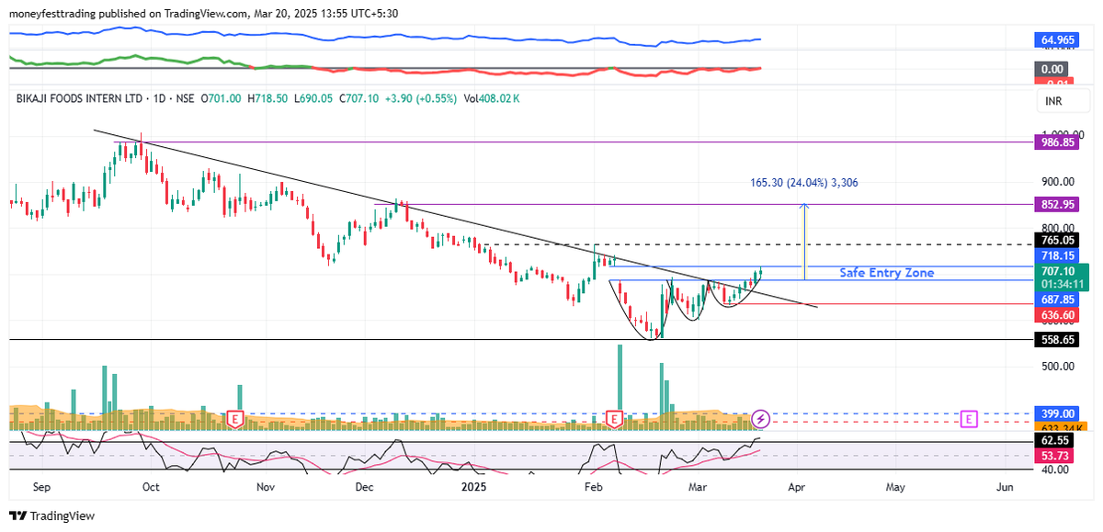Select the Safe Entry Zone text label
Screen dimensions: 1103x532
coord(885,272)
